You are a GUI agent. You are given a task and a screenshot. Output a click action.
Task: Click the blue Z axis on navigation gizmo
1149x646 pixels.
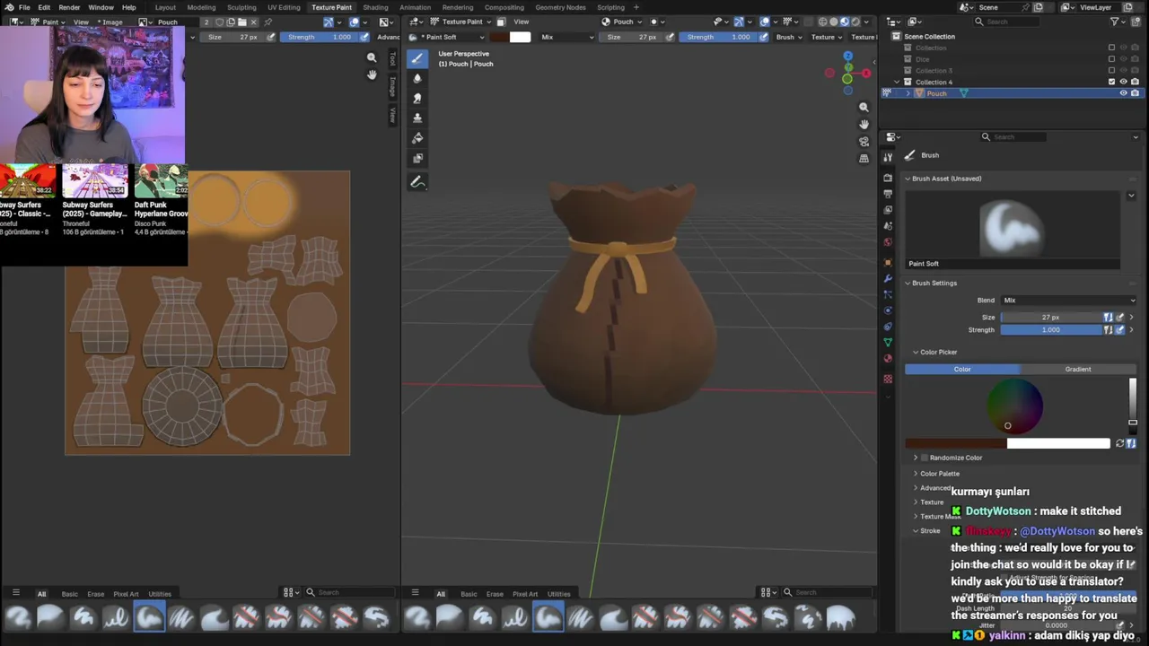pos(847,56)
